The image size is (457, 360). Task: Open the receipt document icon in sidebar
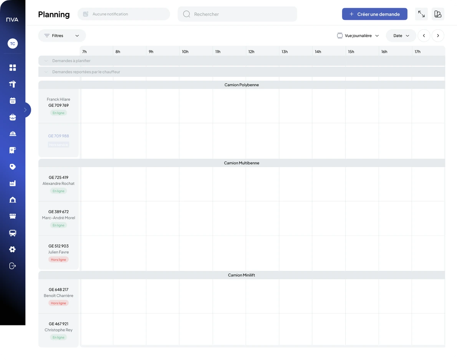click(x=13, y=150)
